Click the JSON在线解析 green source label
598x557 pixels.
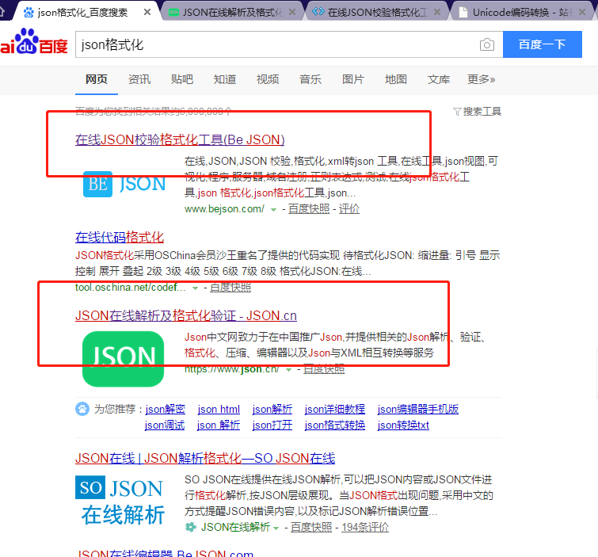235,527
